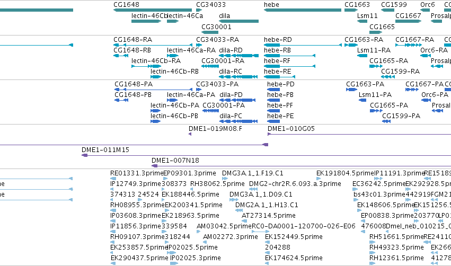The width and height of the screenshot is (451, 266).
Task: Select the IP12749.3prime EST
Action: tap(112, 189)
